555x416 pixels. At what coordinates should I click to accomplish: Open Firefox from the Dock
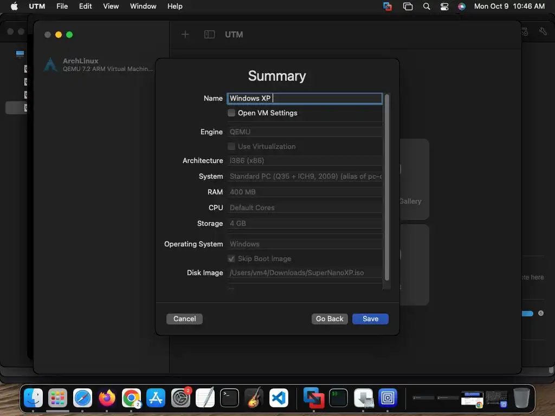point(107,398)
